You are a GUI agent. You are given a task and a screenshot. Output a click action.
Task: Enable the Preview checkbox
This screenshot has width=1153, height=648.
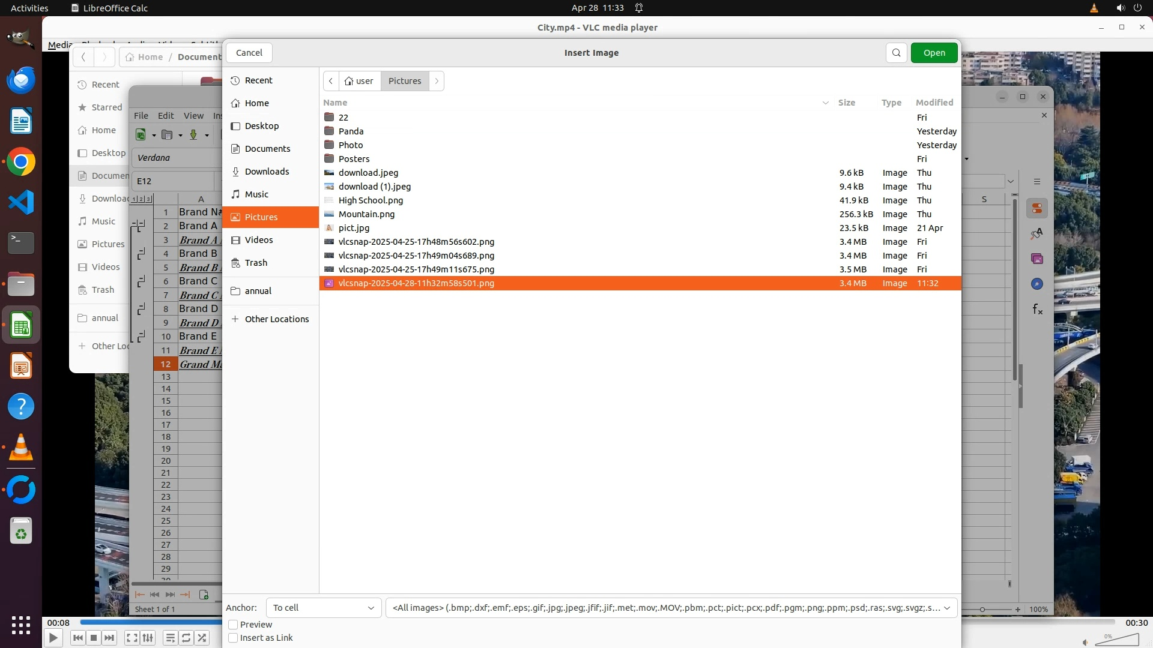234,625
